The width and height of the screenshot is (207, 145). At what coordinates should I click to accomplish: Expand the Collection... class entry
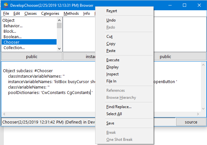click(x=14, y=48)
